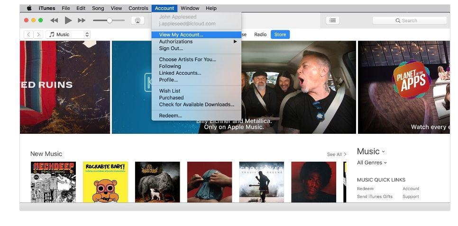Open the Crossover Travis Greene album
458x226 pixels.
click(262, 182)
